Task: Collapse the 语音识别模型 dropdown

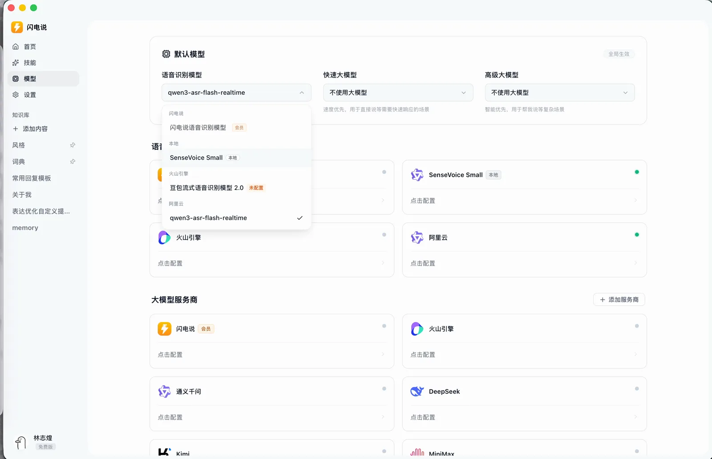Action: (x=236, y=93)
